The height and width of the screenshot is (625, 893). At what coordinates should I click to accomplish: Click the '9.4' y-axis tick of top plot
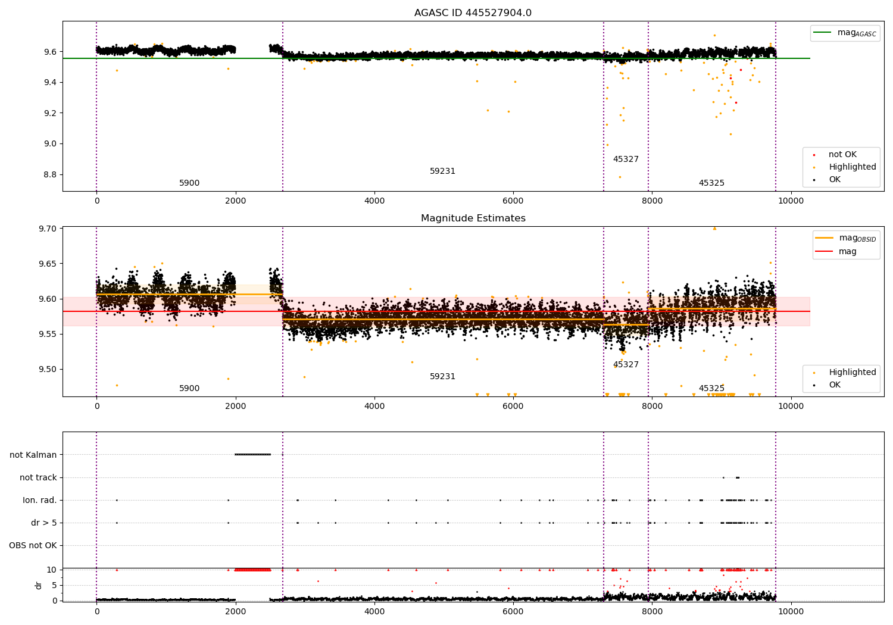click(x=50, y=82)
